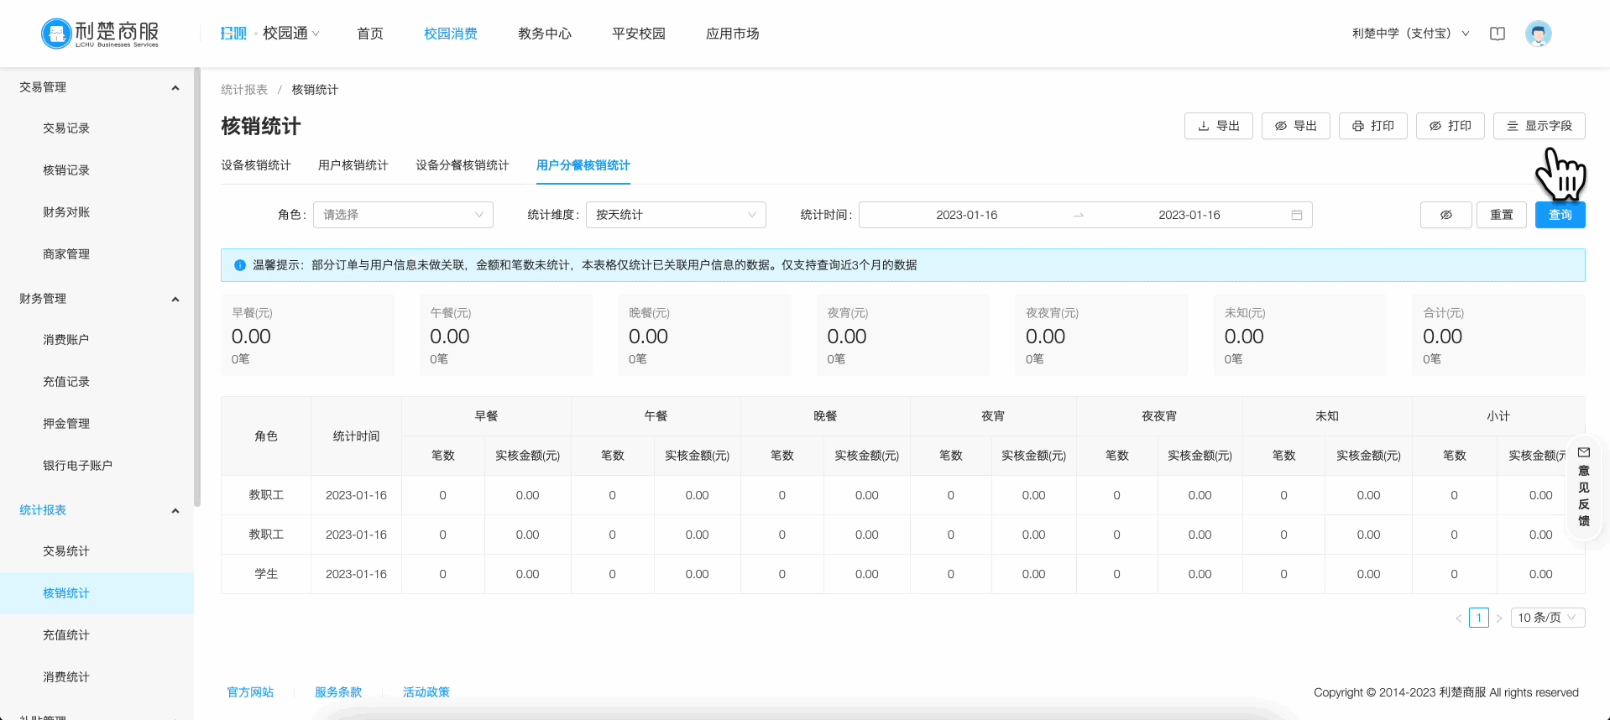Click the user avatar in top right

click(1538, 34)
